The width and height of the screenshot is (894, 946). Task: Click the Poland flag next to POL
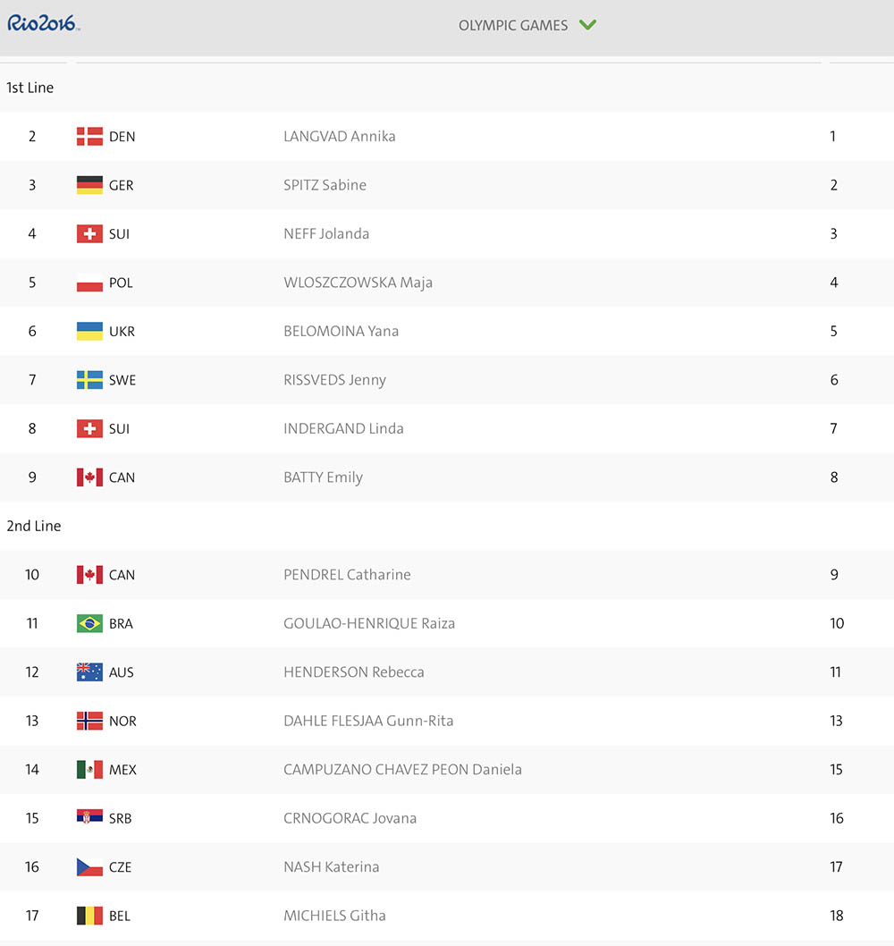[89, 283]
